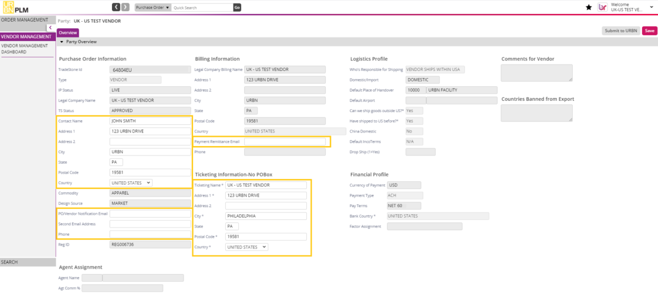Screen dimensions: 658x295
Task: Click the Drop Ship (1=Yes) field
Action: coord(420,152)
